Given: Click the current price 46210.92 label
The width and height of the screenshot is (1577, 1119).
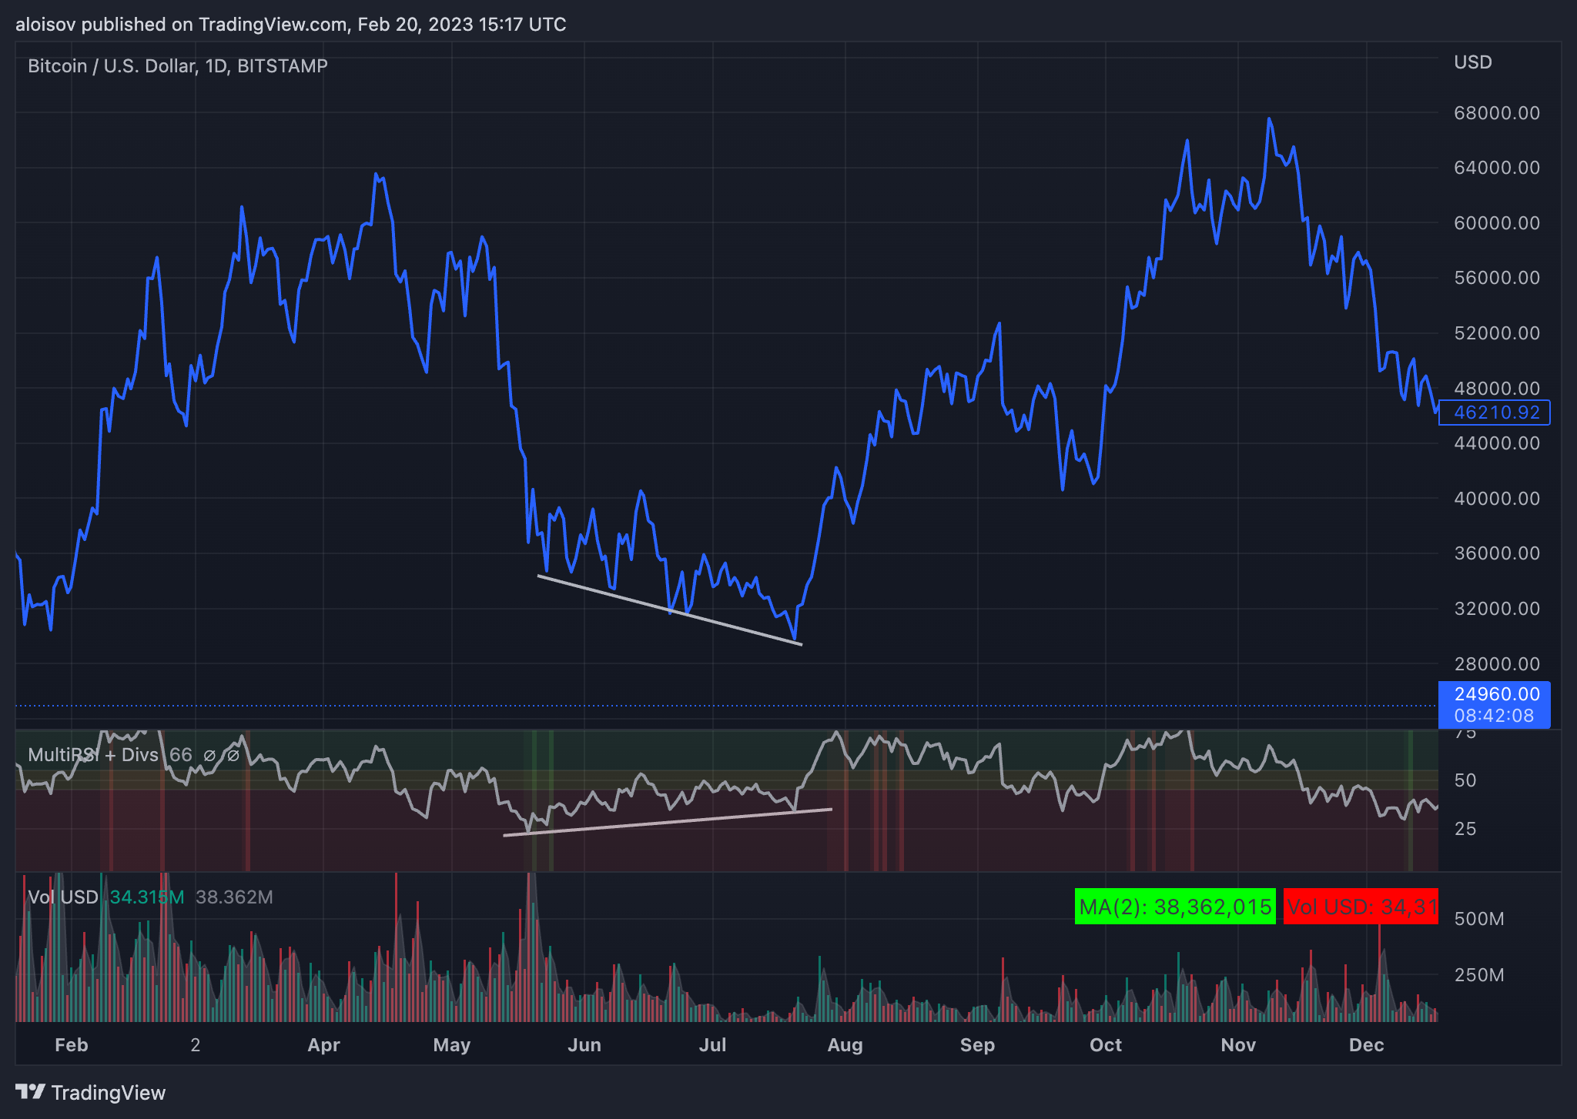Looking at the screenshot, I should pyautogui.click(x=1493, y=413).
